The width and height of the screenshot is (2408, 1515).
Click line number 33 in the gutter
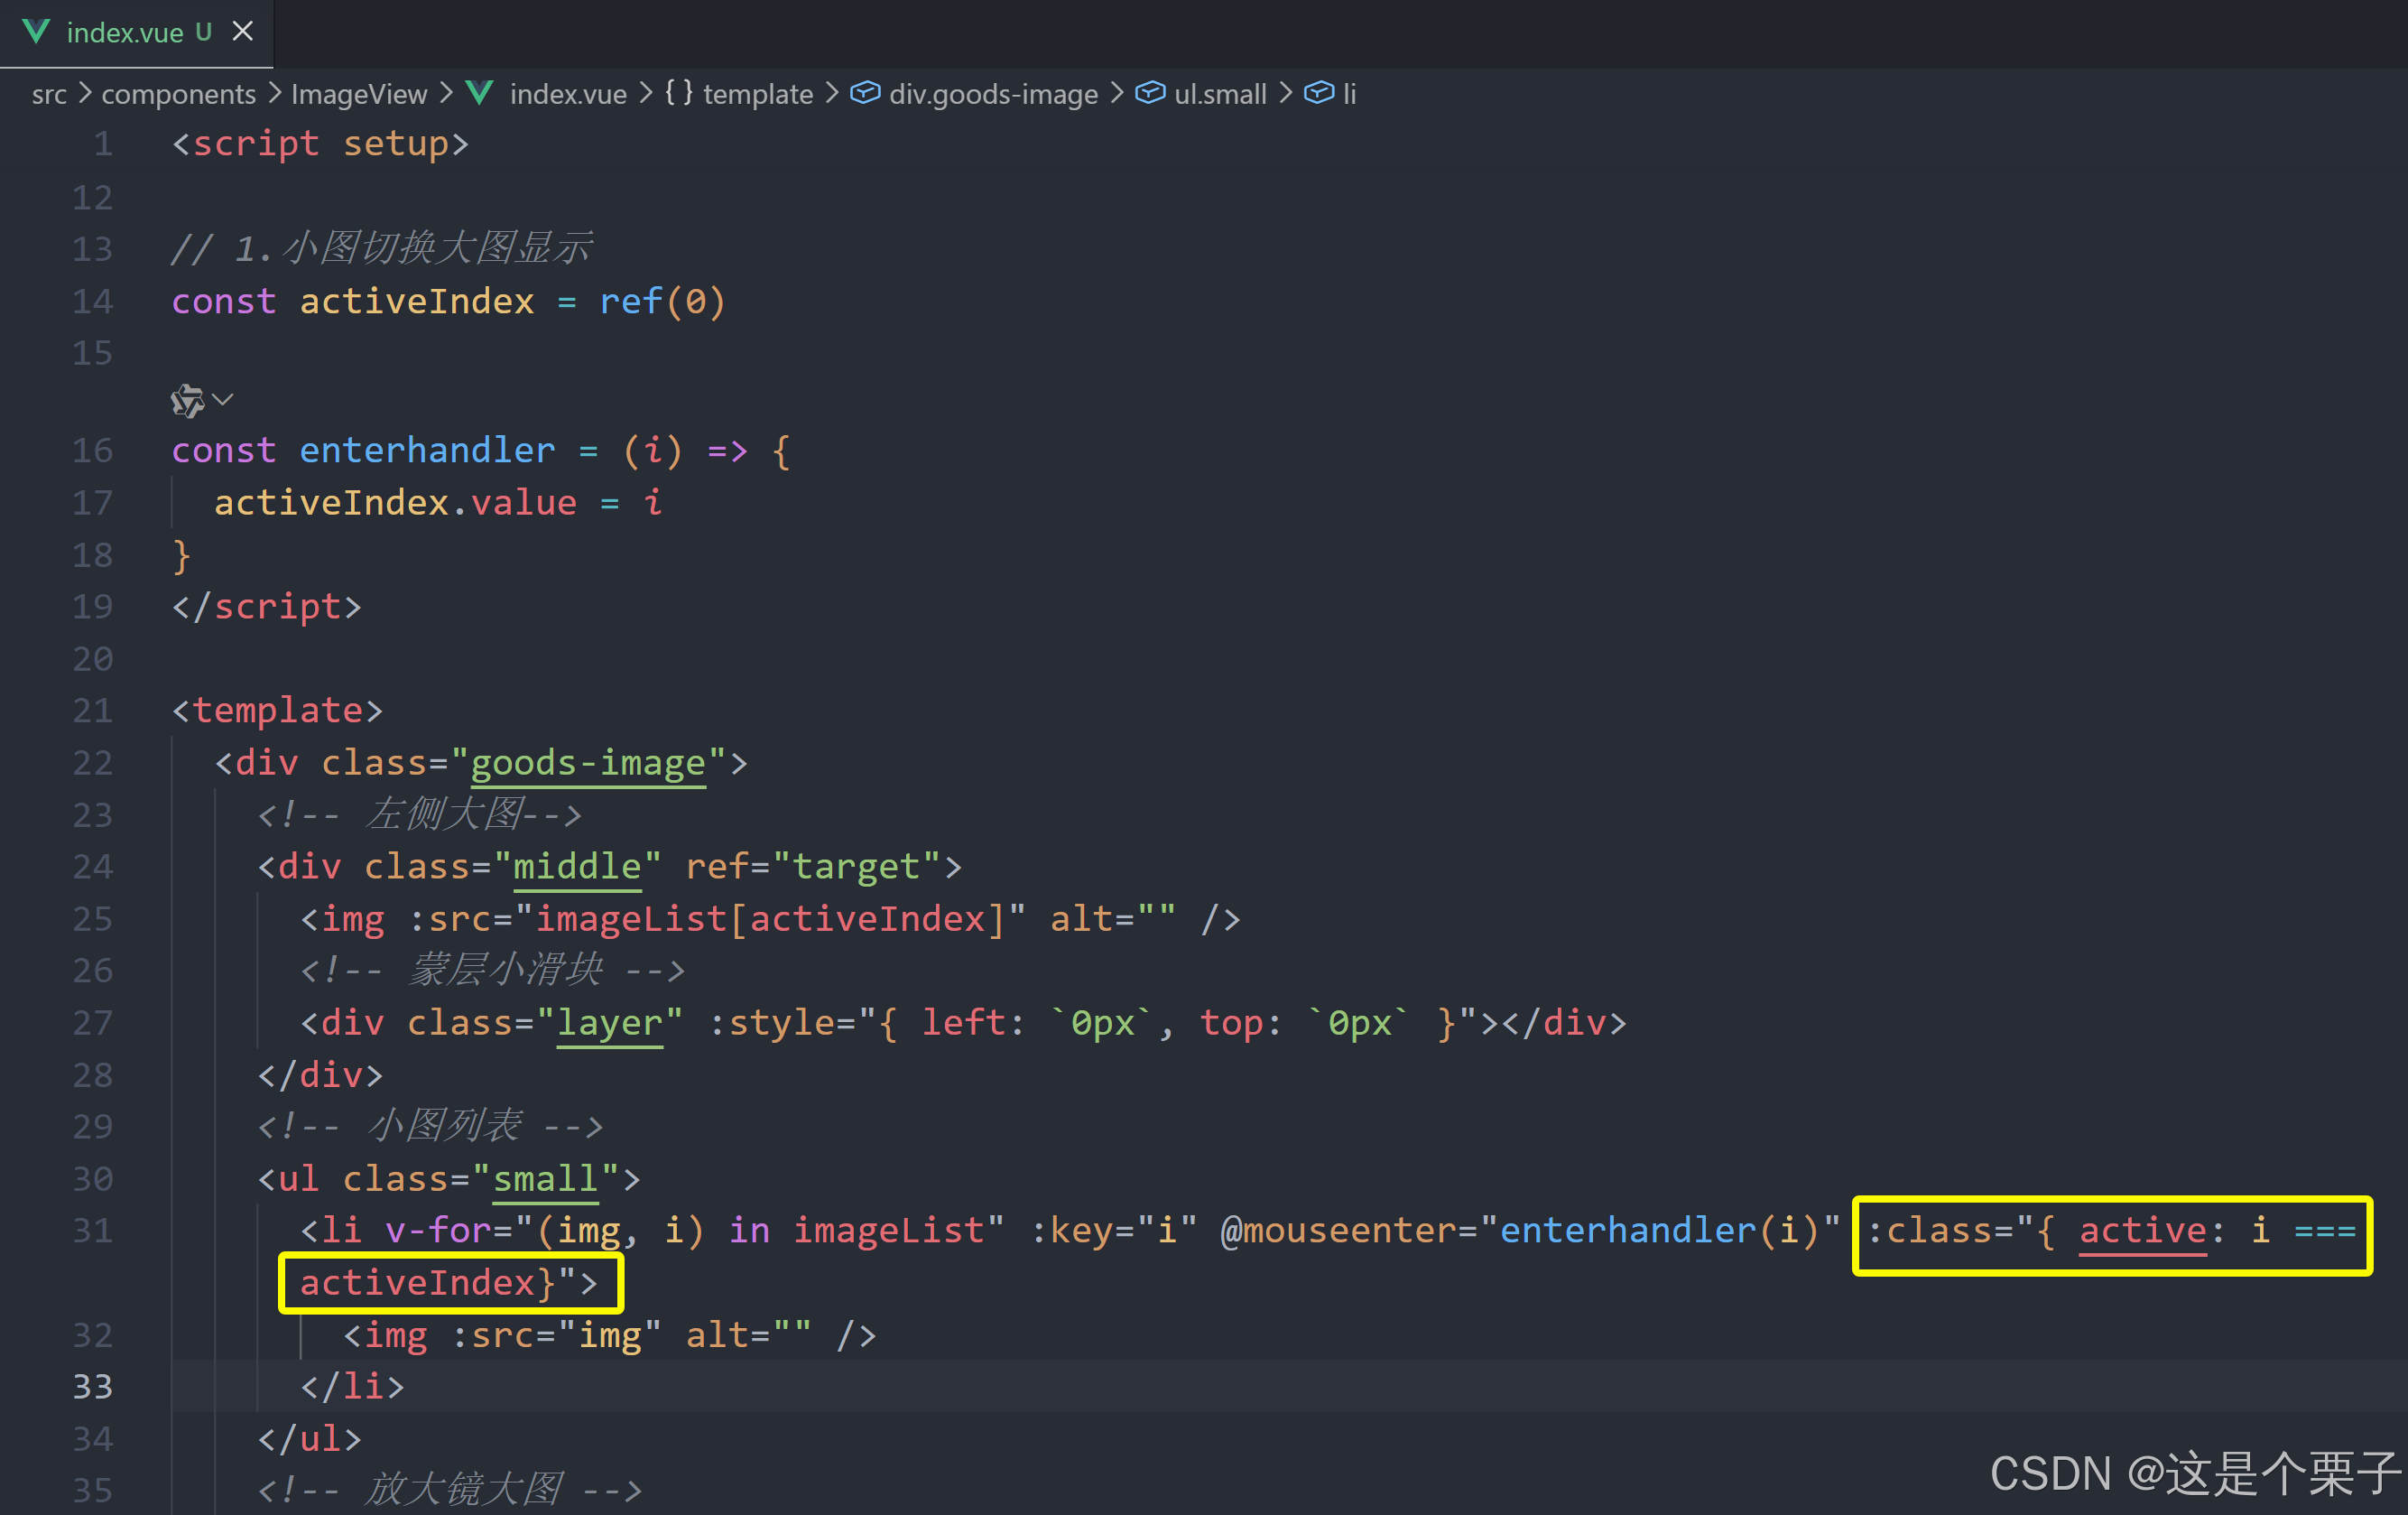(x=92, y=1386)
